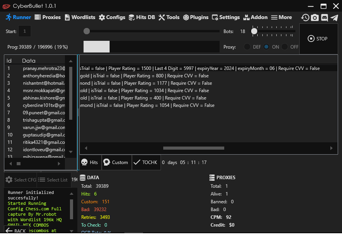Open the Plugins cube icon

pos(186,17)
